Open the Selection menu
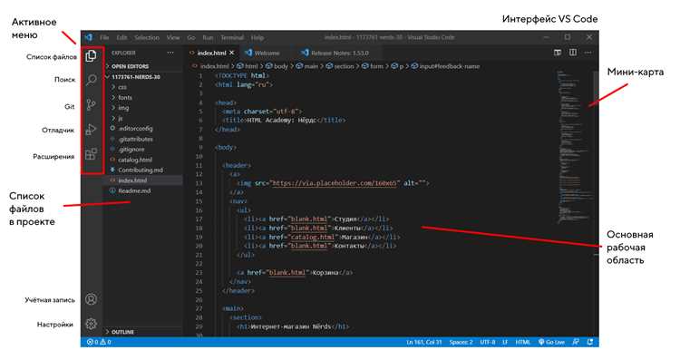Image resolution: width=680 pixels, height=360 pixels. tap(147, 38)
